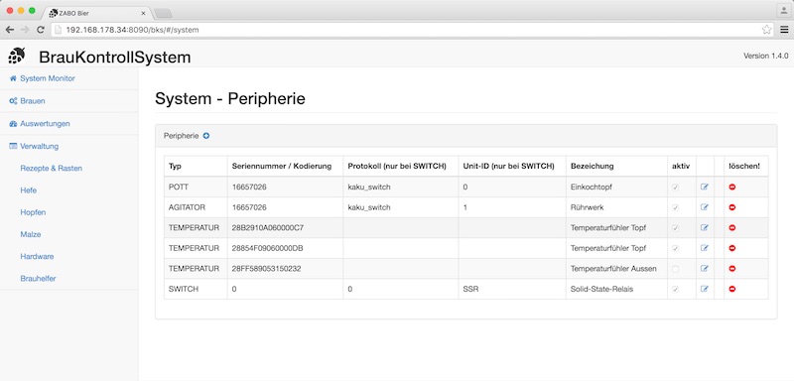794x381 pixels.
Task: Delete the 28854F09060000DB temperature sensor
Action: click(x=732, y=248)
